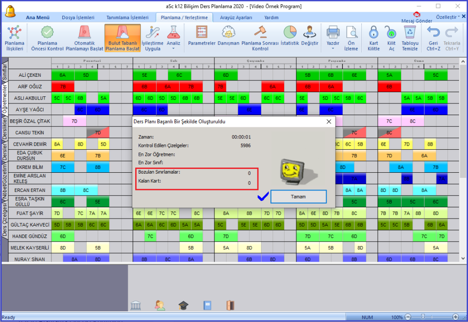The width and height of the screenshot is (468, 322).
Task: Select the Öğretmenler side tab
Action: click(x=5, y=99)
